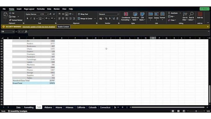
Task: Open the Merge & Center dropdown arrow
Action: pos(95,19)
